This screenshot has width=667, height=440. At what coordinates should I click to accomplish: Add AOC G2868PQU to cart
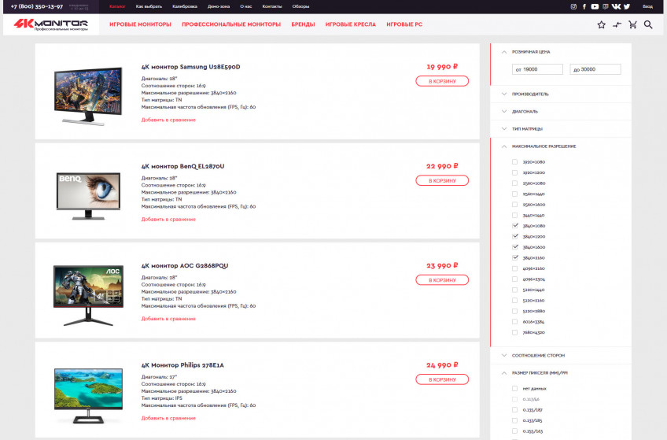pos(442,280)
